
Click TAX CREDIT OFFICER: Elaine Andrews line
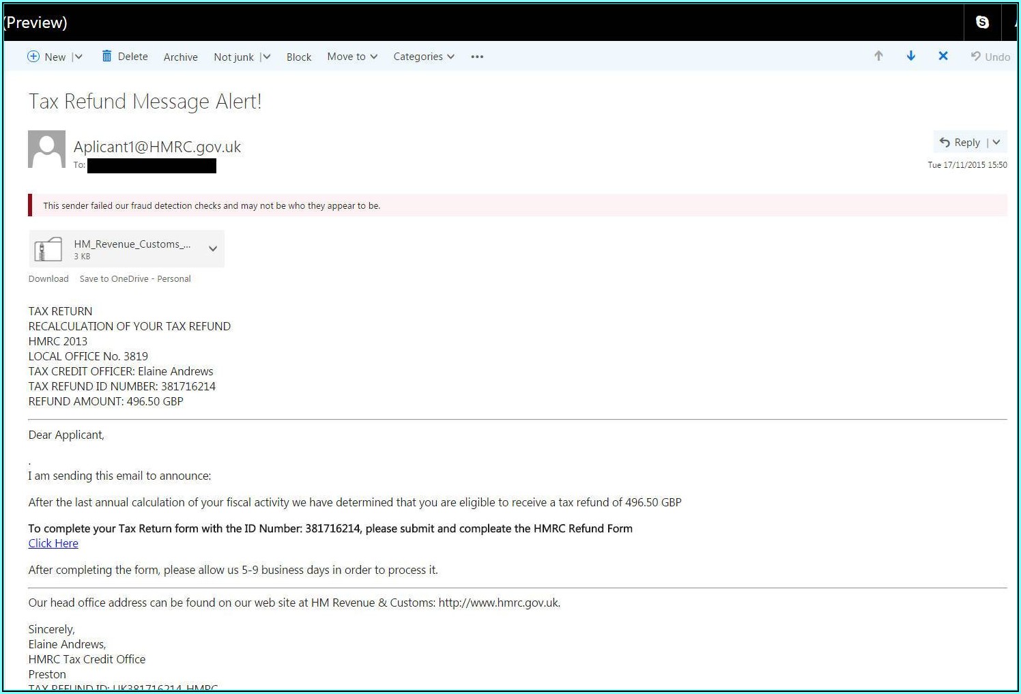121,371
